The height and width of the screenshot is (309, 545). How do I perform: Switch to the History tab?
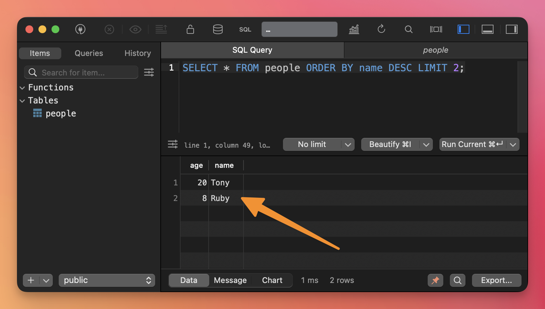[138, 53]
